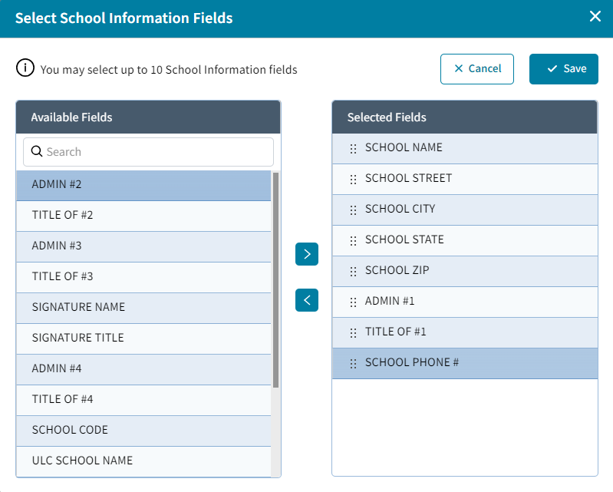Select TITLE OF #3 field
The width and height of the screenshot is (613, 492).
pyautogui.click(x=143, y=278)
